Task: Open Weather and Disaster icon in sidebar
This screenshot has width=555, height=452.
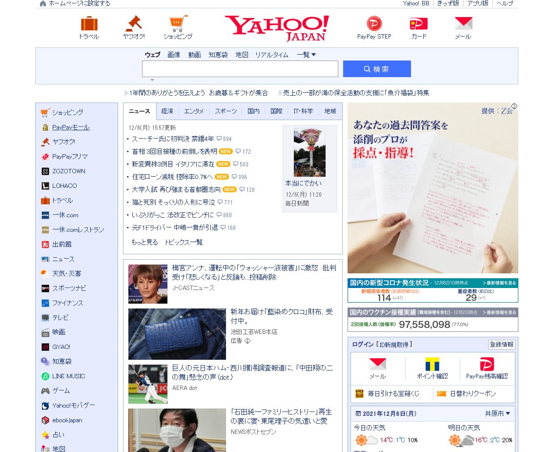Action: click(45, 274)
